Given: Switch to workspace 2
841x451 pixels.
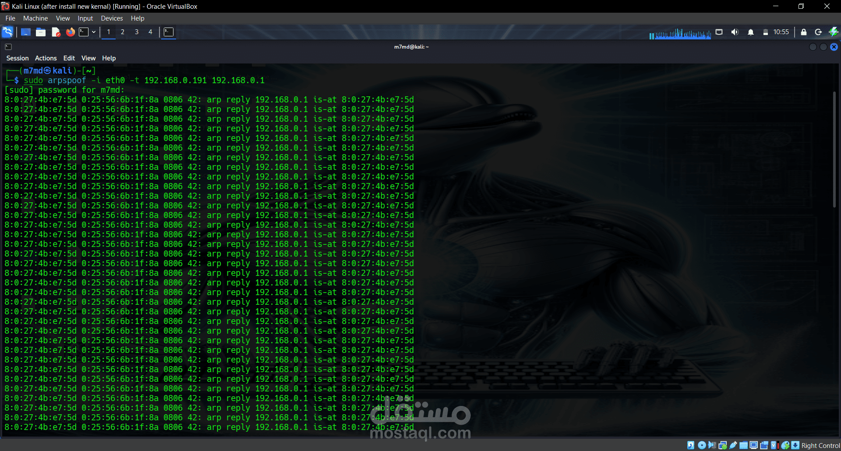Looking at the screenshot, I should click(x=123, y=32).
